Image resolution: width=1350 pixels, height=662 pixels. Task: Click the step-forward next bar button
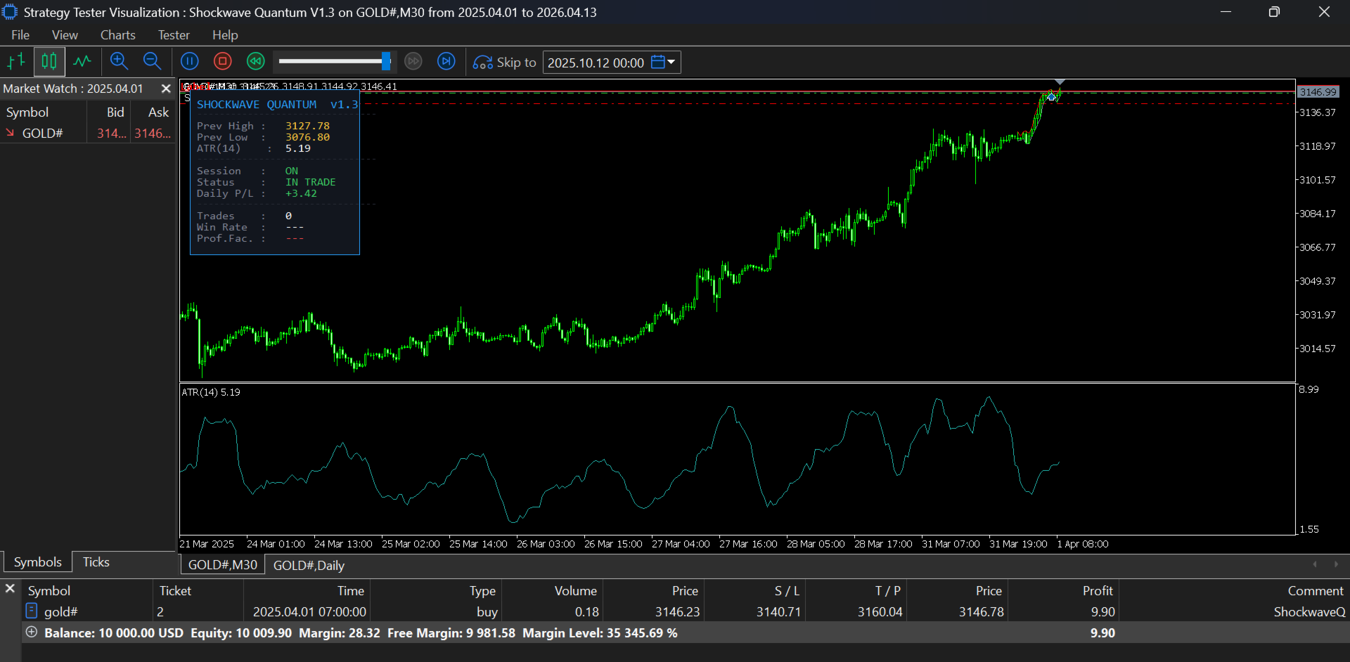tap(446, 62)
